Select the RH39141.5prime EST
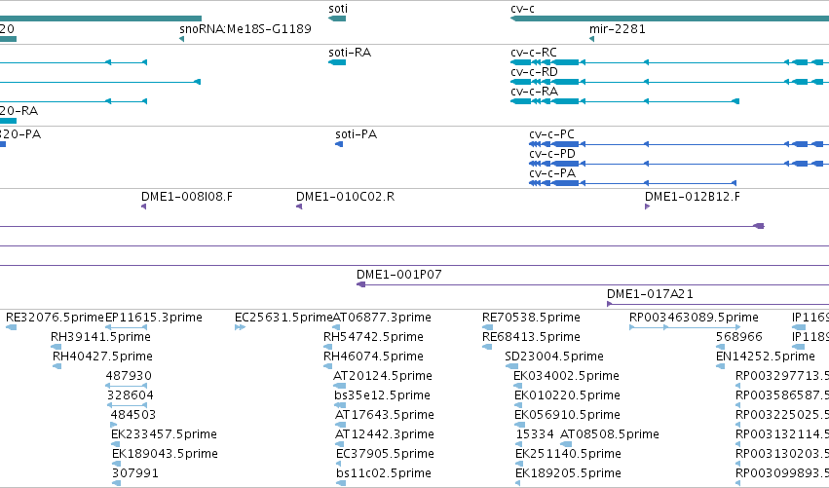The height and width of the screenshot is (488, 829). click(57, 348)
